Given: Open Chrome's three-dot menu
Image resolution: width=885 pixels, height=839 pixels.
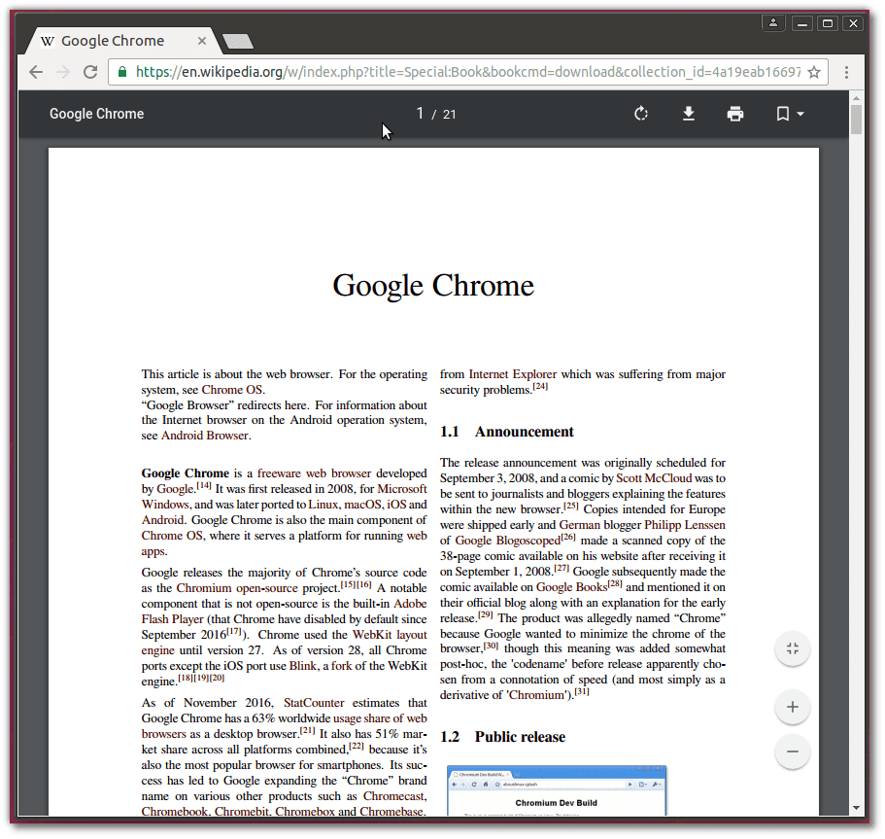Looking at the screenshot, I should click(846, 72).
